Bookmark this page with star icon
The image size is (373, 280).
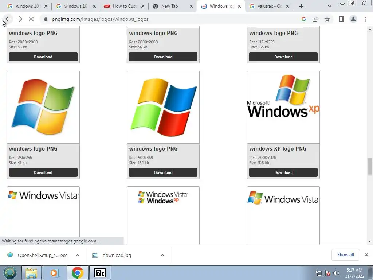pyautogui.click(x=327, y=19)
